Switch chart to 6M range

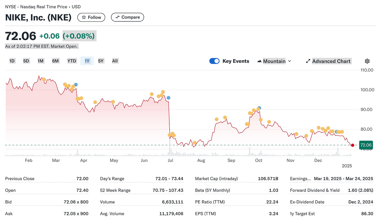pyautogui.click(x=55, y=61)
